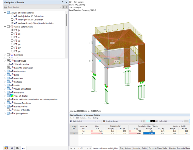
Task: Open the Edit menu in table panel
Action: click(77, 118)
